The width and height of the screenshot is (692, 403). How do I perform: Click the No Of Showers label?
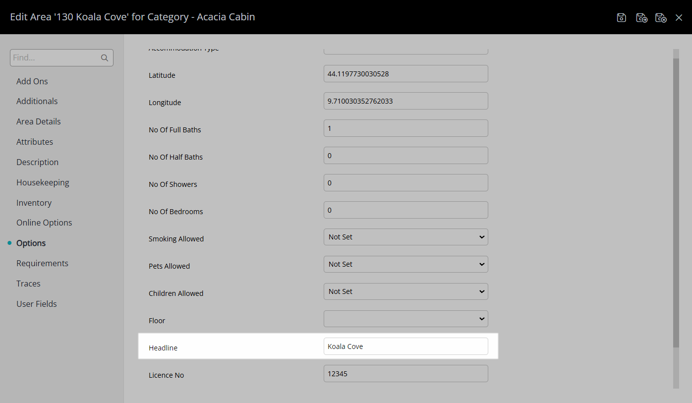pos(173,184)
